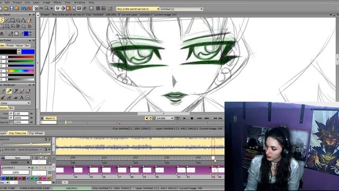Click the current frame marker on timeline ruler
339x191 pixels.
point(213,158)
